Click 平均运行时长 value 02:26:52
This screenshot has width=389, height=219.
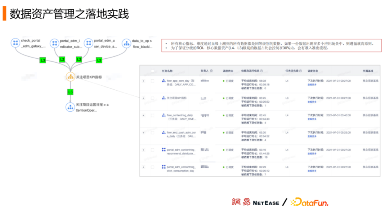[x=264, y=102]
